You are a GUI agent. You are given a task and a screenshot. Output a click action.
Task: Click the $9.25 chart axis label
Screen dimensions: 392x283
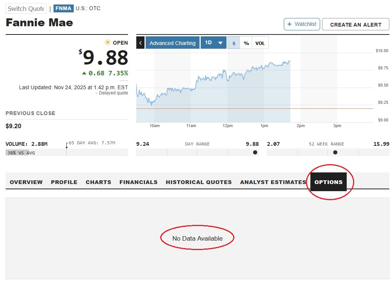pos(383,103)
